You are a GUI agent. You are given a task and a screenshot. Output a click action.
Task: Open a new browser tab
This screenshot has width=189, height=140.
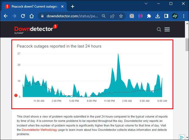point(73,6)
